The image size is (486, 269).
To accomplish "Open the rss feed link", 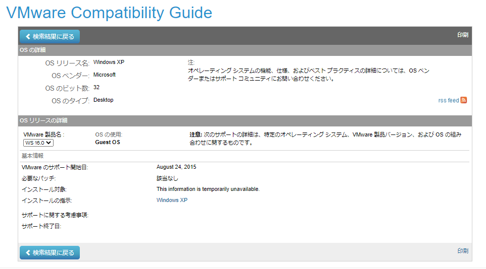I will click(449, 100).
